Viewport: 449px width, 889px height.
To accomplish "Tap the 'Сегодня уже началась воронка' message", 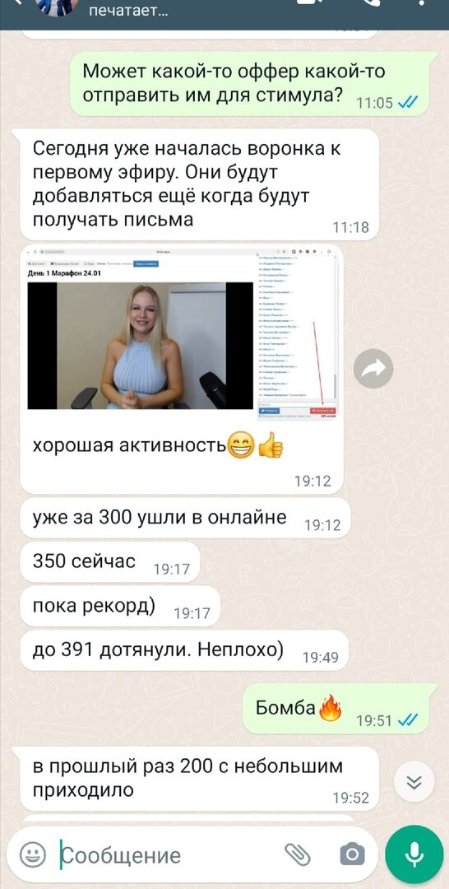I will [x=199, y=184].
